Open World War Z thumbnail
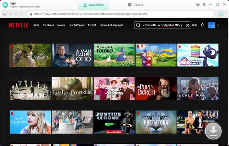Screen dimensions: 229x146 [x=198, y=89]
